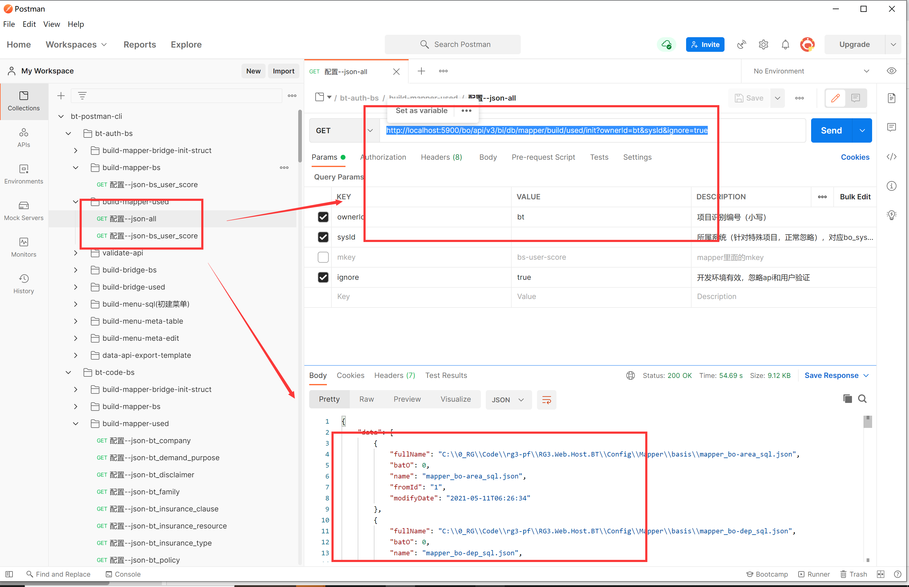Viewport: 909px width, 587px height.
Task: Open the Raw response view tab
Action: pos(366,399)
